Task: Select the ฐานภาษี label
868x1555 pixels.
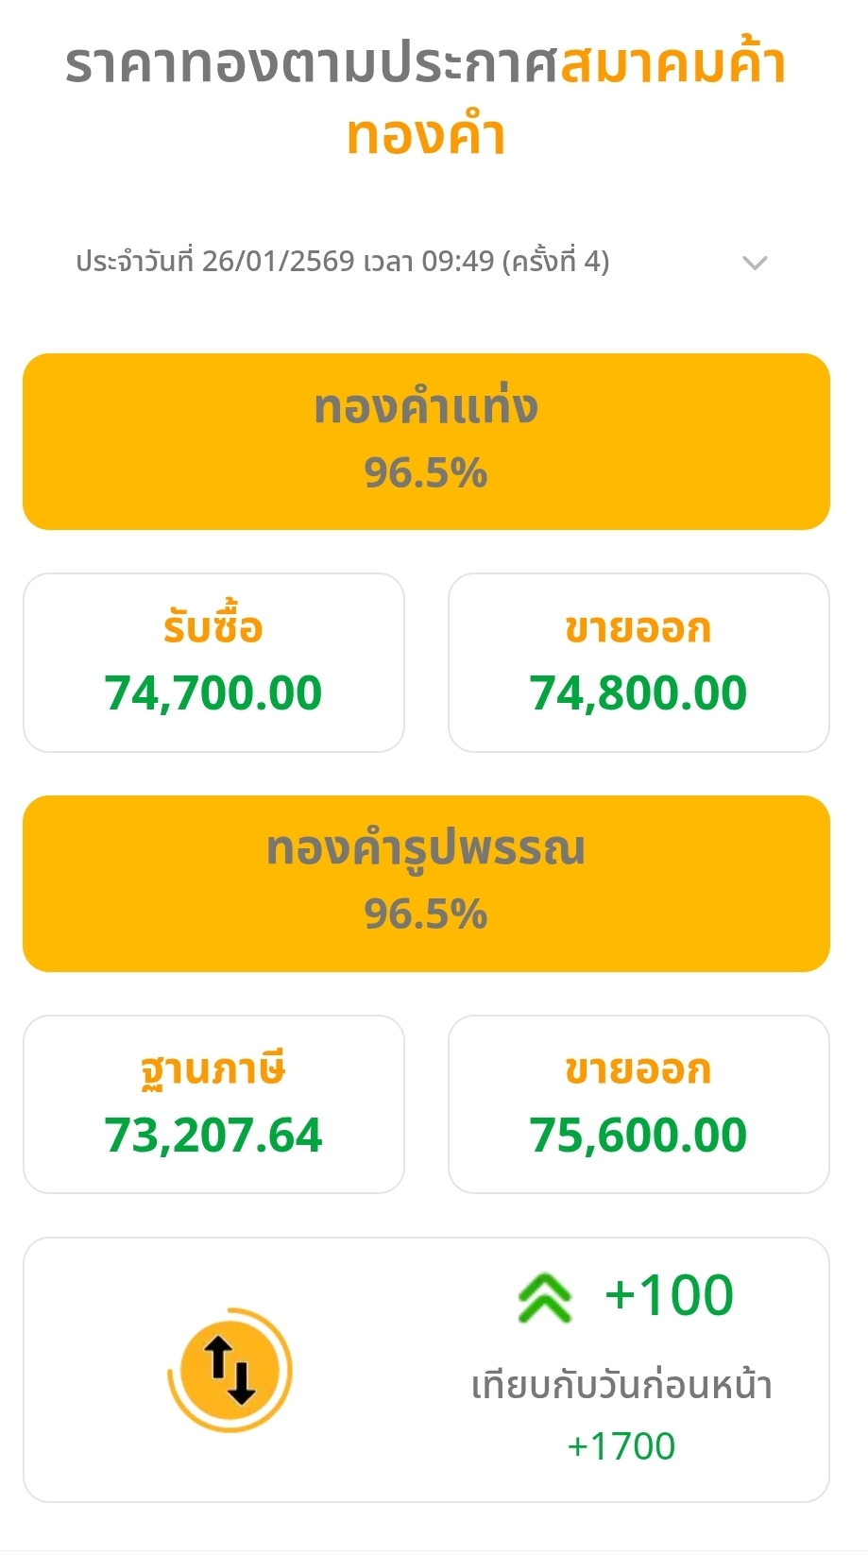Action: click(x=213, y=1069)
